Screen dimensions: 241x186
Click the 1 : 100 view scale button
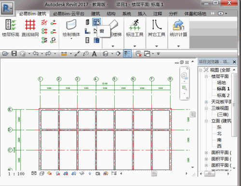click(16, 174)
